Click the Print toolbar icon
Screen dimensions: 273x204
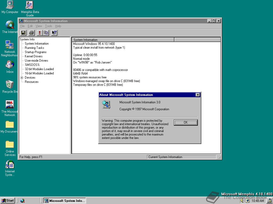[x=31, y=33]
